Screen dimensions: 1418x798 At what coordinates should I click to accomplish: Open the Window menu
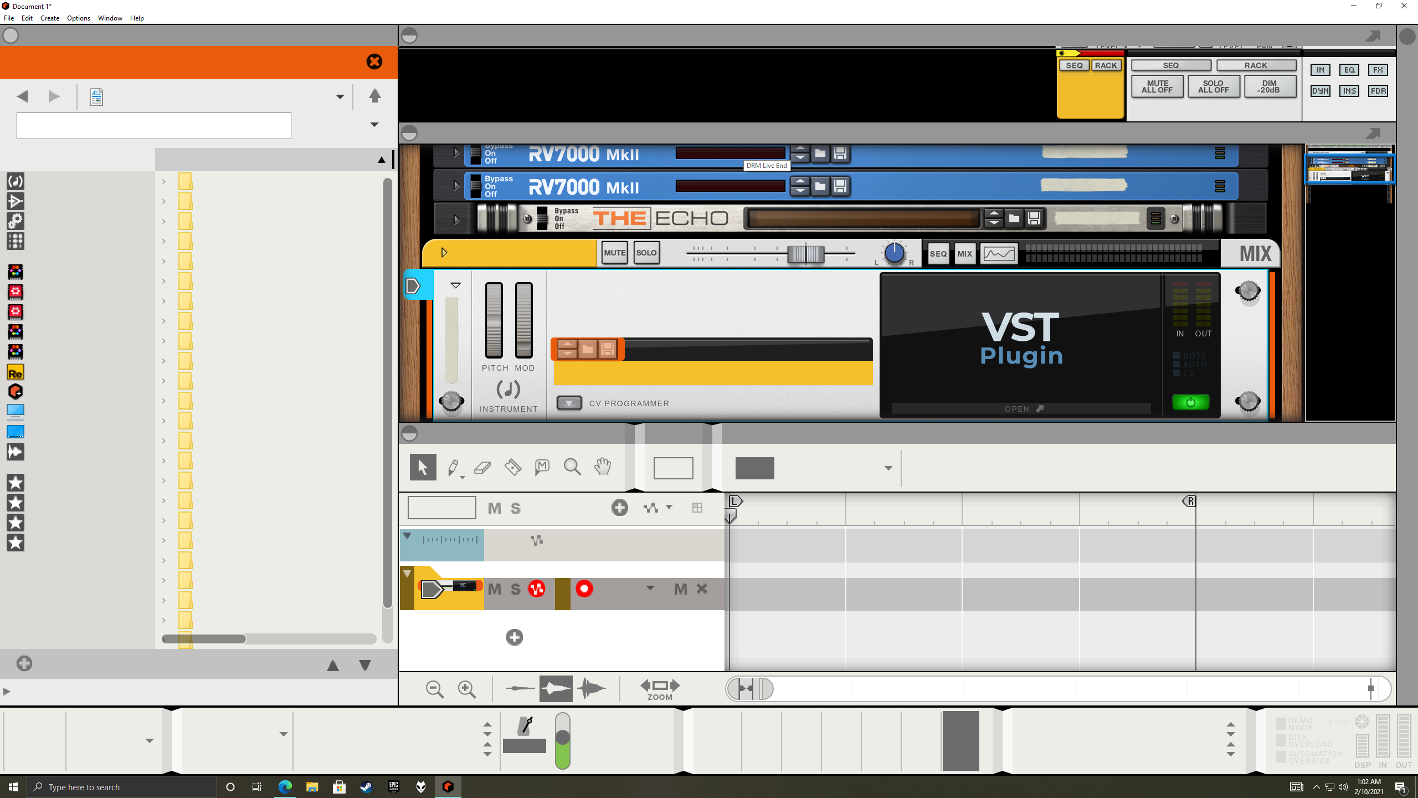(110, 18)
